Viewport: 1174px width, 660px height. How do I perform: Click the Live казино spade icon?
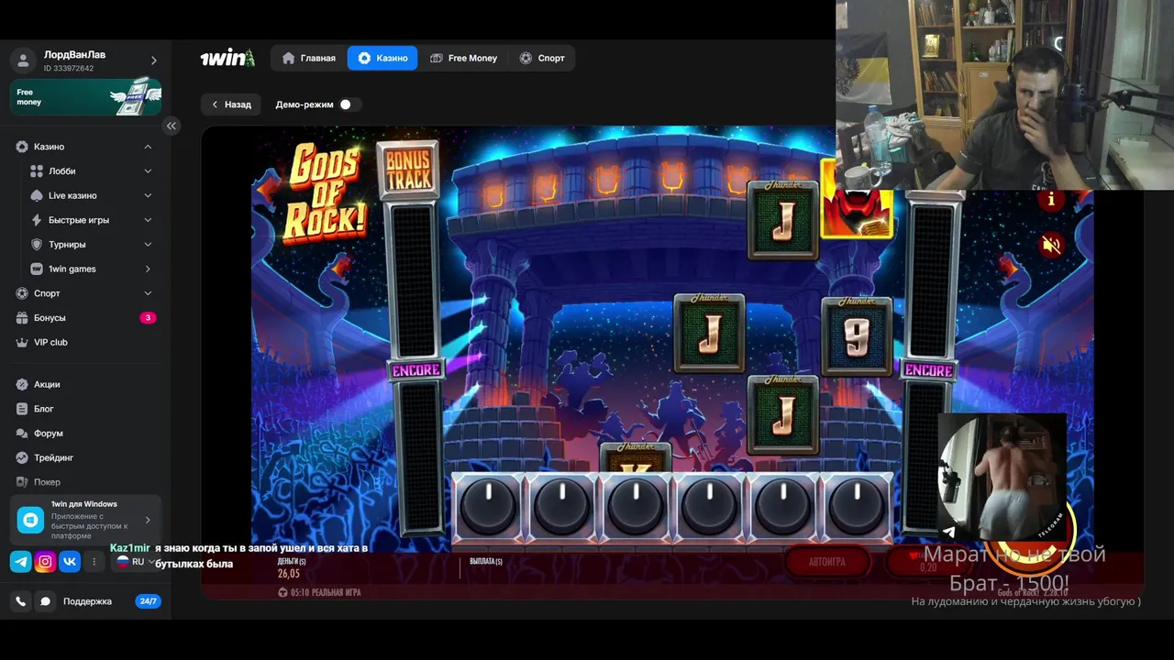click(x=38, y=195)
